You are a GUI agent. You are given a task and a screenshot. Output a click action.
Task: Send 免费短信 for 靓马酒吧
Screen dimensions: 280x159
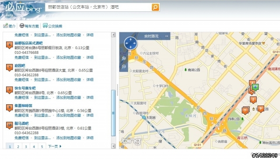[x=21, y=138]
